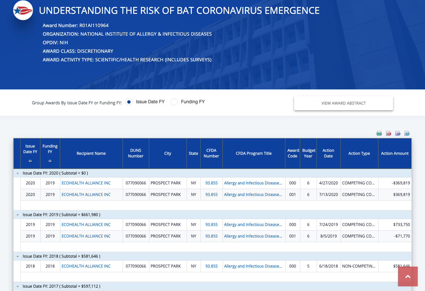The width and height of the screenshot is (425, 291).
Task: Click the 7/24/2019 action date cell
Action: coord(328,225)
